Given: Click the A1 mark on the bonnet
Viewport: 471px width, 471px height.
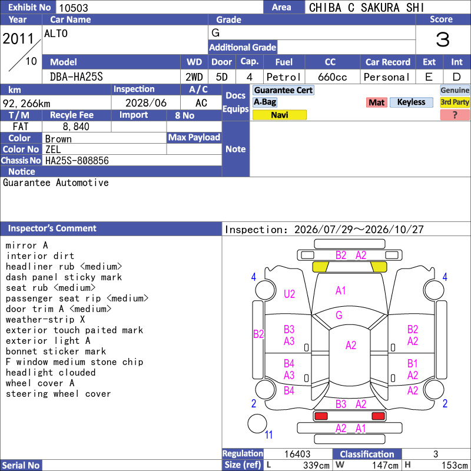Looking at the screenshot, I should tap(341, 290).
